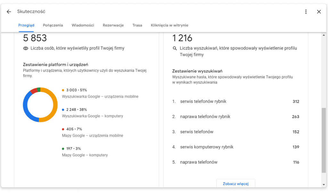The width and height of the screenshot is (328, 193).
Task: Select search term 'serwis komputerowy rybnik'
Action: (207, 147)
